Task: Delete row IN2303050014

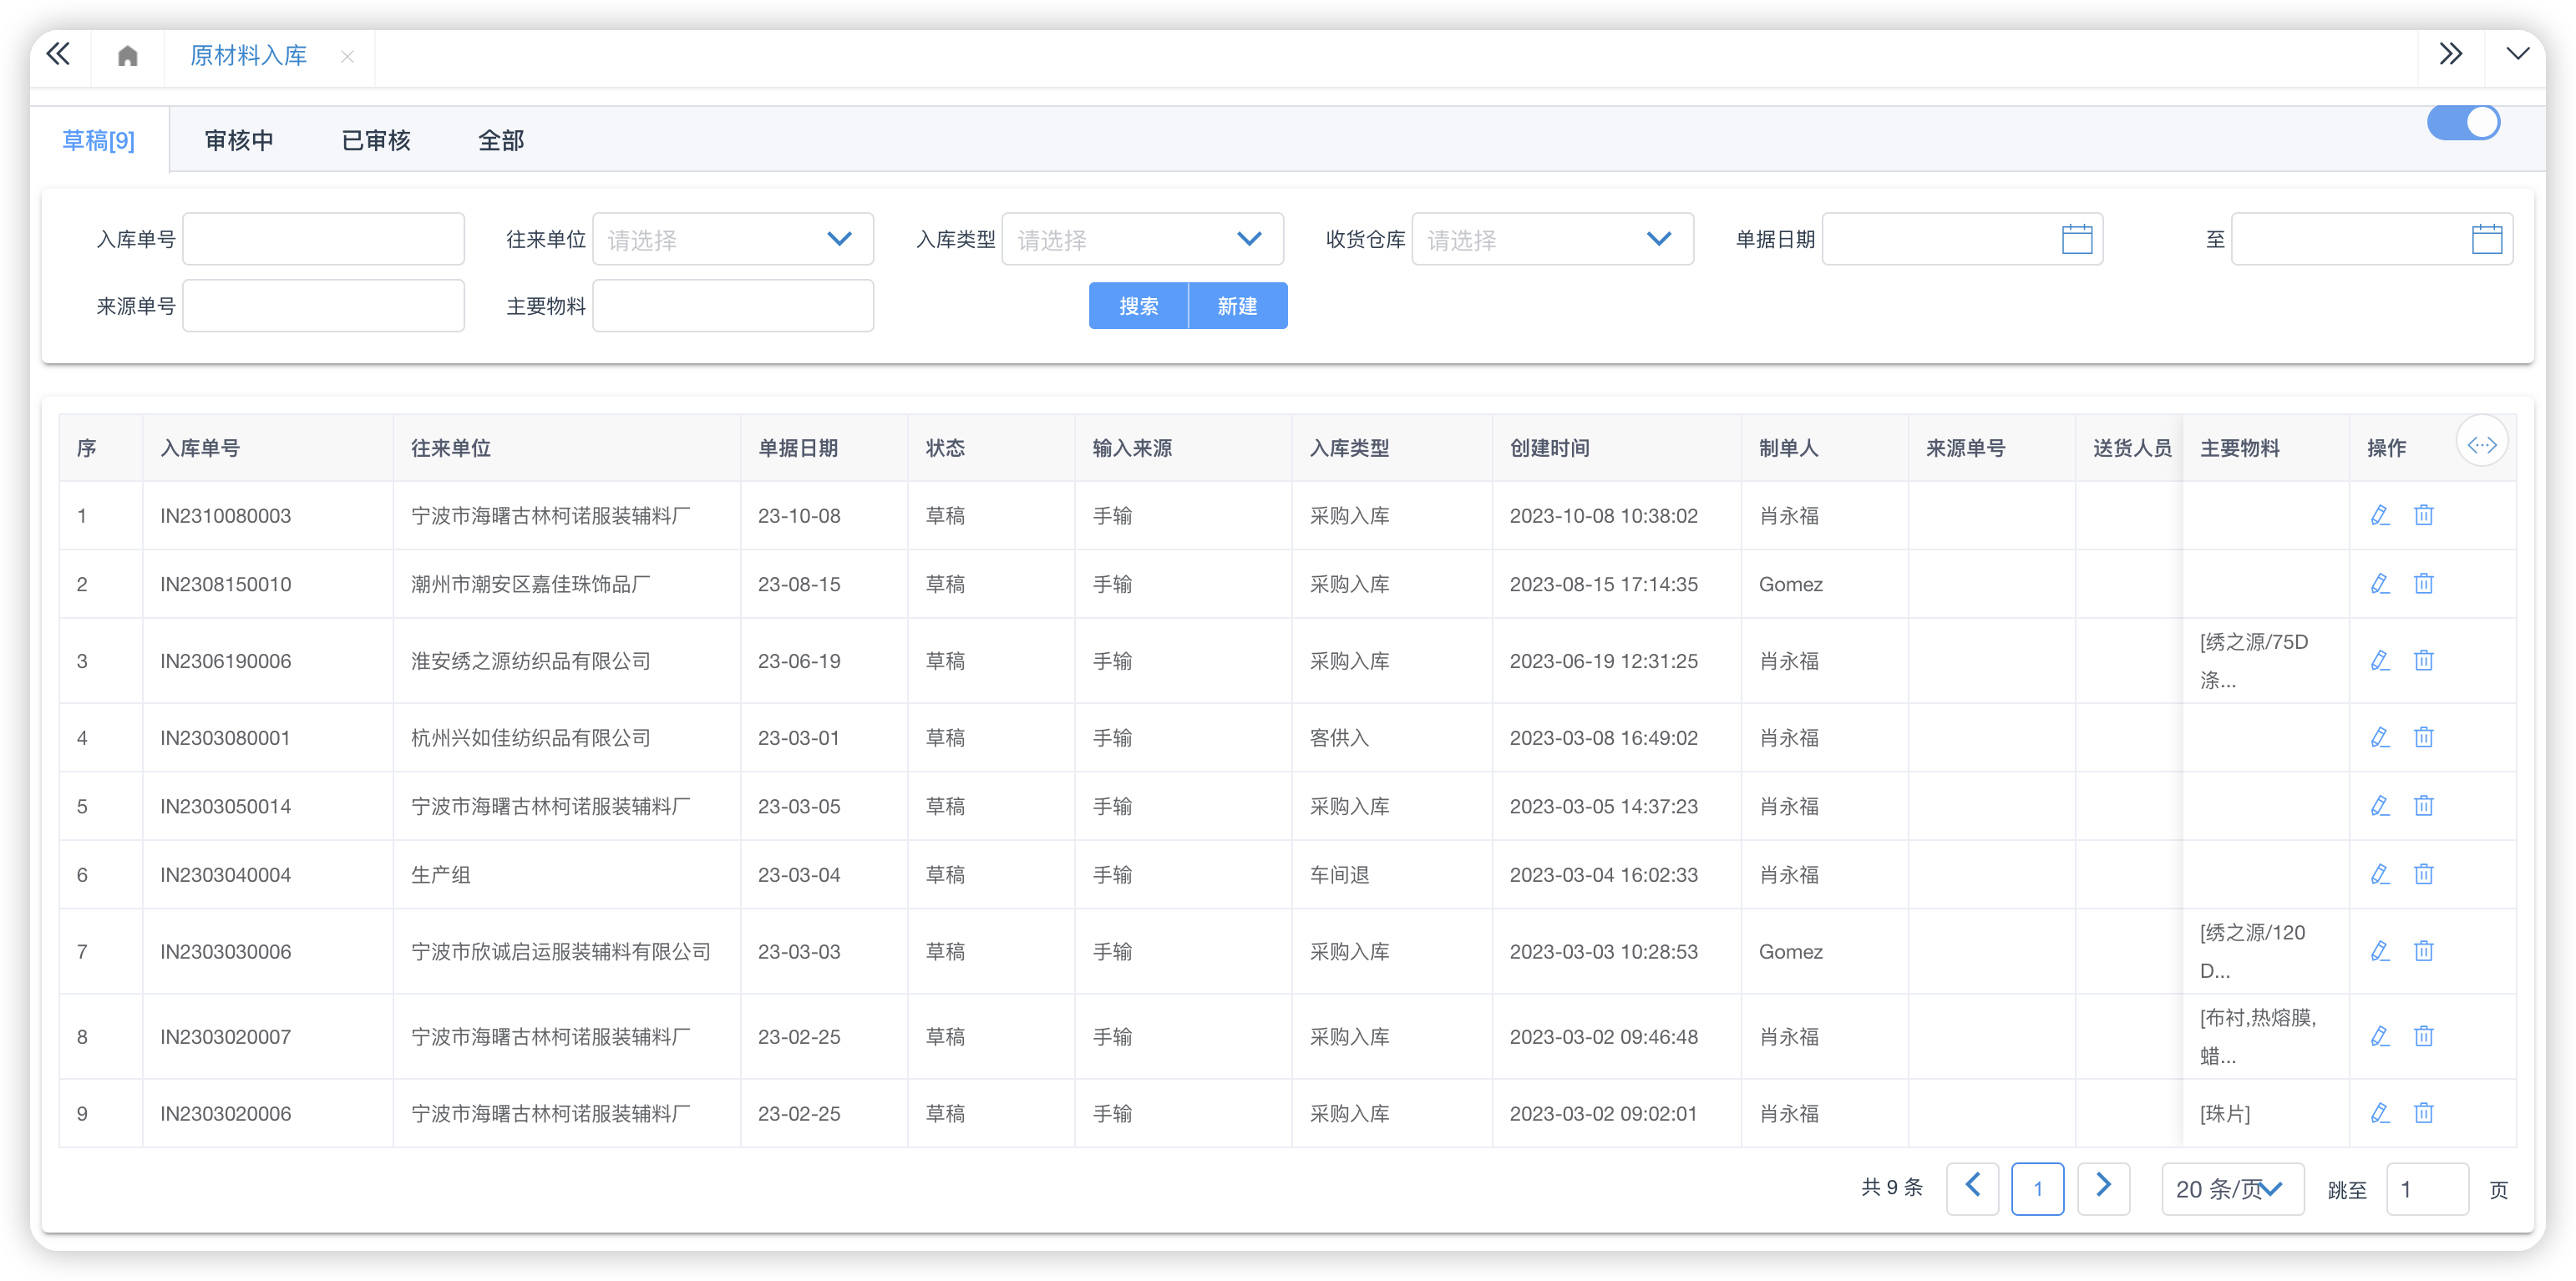Action: point(2423,805)
